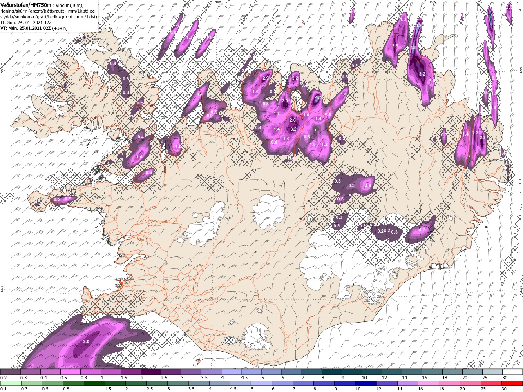This screenshot has width=523, height=392.
Task: Select the white upper swatch after 30
Action: coord(512,372)
